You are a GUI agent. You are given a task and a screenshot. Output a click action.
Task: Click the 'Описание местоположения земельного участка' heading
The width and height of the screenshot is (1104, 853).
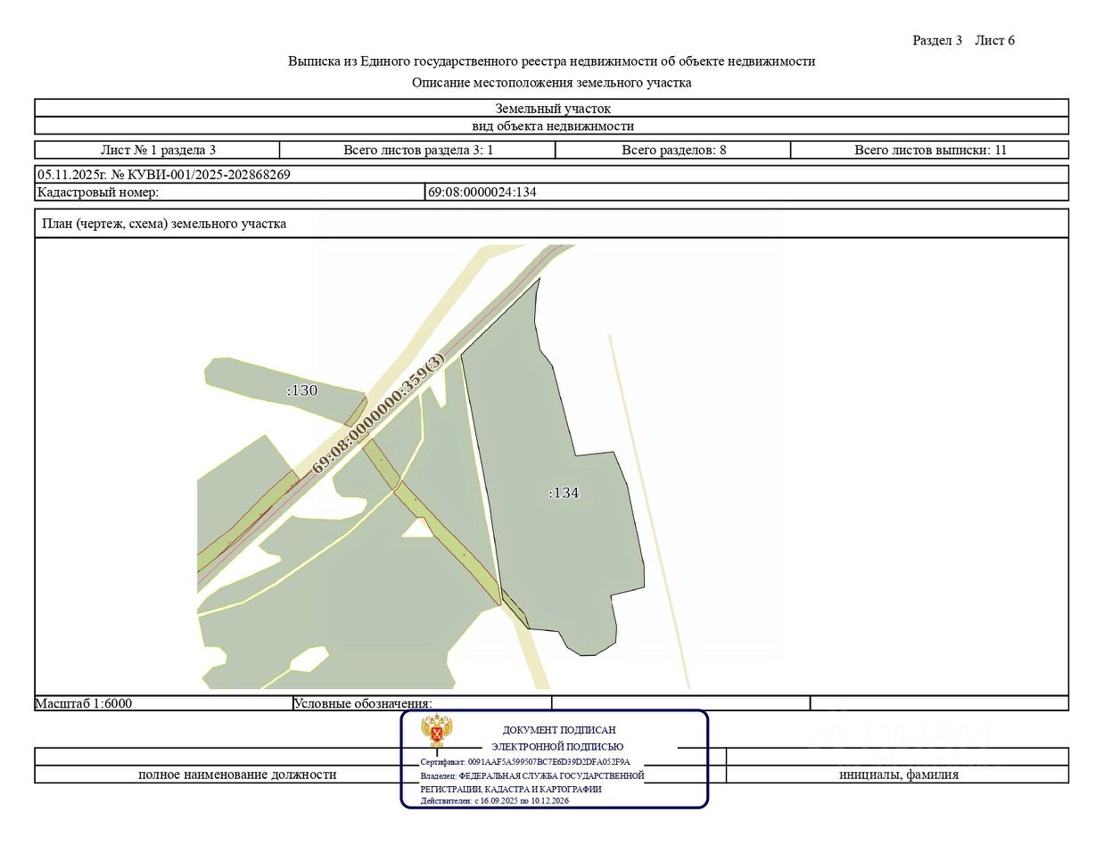pyautogui.click(x=551, y=83)
